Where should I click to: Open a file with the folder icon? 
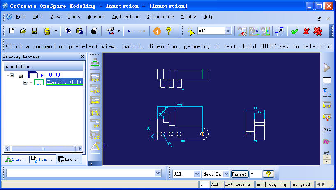23,31
